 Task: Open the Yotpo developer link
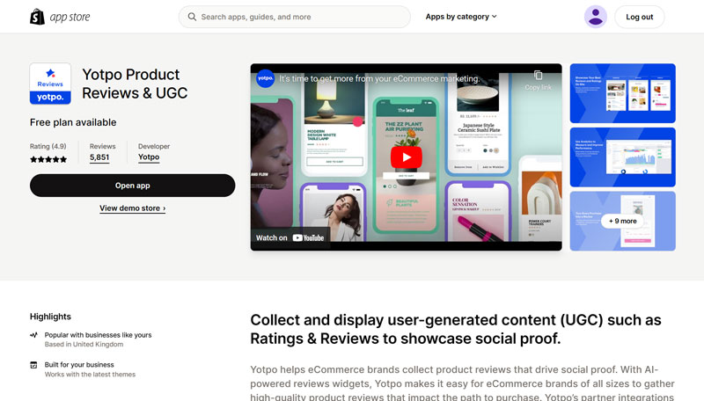(x=149, y=157)
